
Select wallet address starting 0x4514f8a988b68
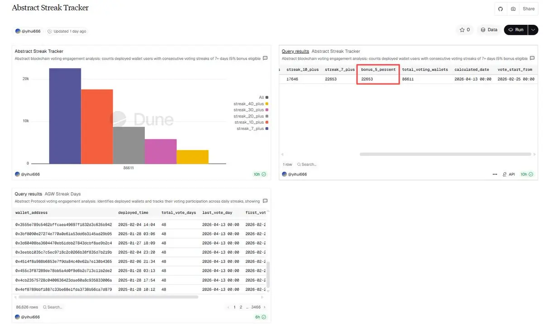pyautogui.click(x=63, y=261)
